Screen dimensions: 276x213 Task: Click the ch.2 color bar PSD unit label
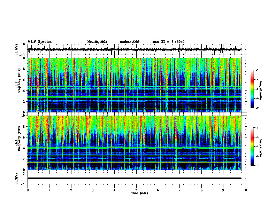coord(261,148)
